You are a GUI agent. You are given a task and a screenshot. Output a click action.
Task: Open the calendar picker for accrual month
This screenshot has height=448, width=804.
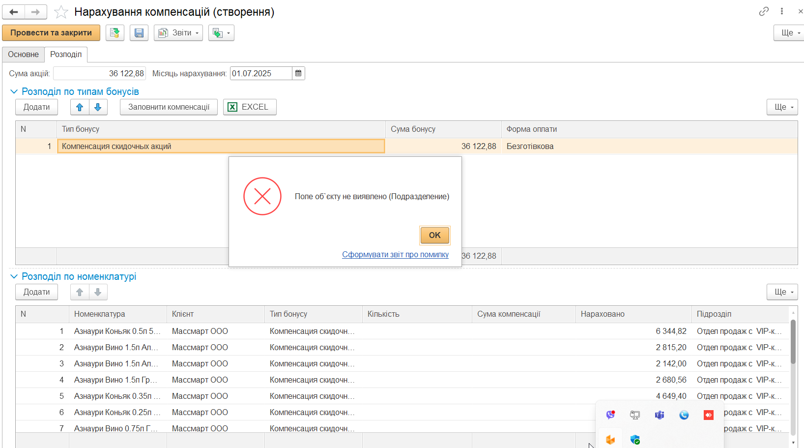coord(298,74)
